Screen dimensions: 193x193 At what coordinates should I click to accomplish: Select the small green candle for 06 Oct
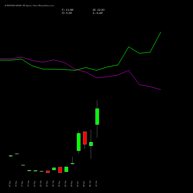point(91,144)
